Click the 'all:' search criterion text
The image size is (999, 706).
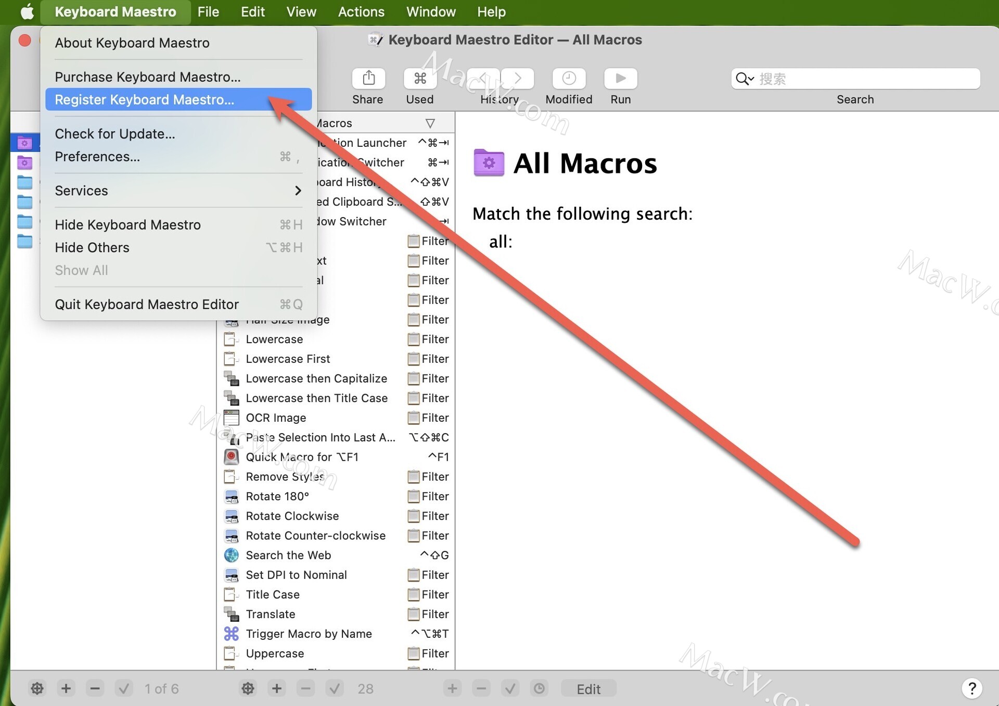click(x=501, y=242)
